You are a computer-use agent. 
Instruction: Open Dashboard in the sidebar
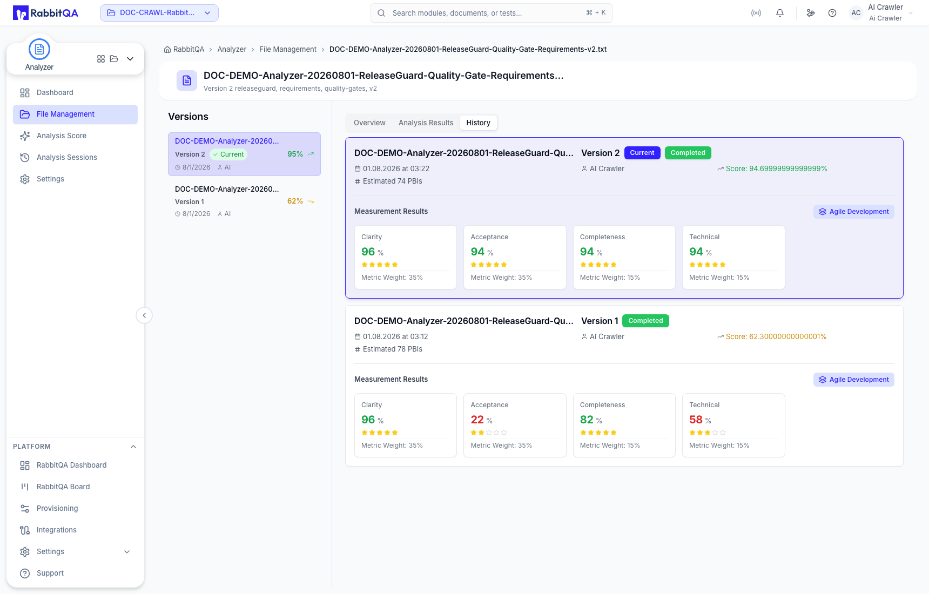click(75, 92)
